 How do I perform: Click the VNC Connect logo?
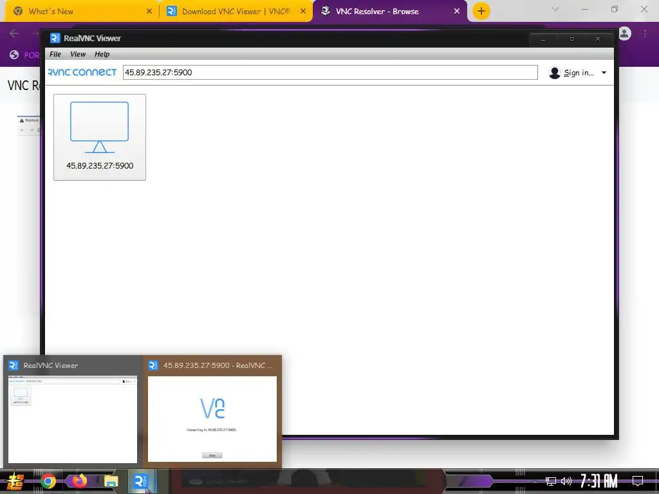pyautogui.click(x=82, y=72)
